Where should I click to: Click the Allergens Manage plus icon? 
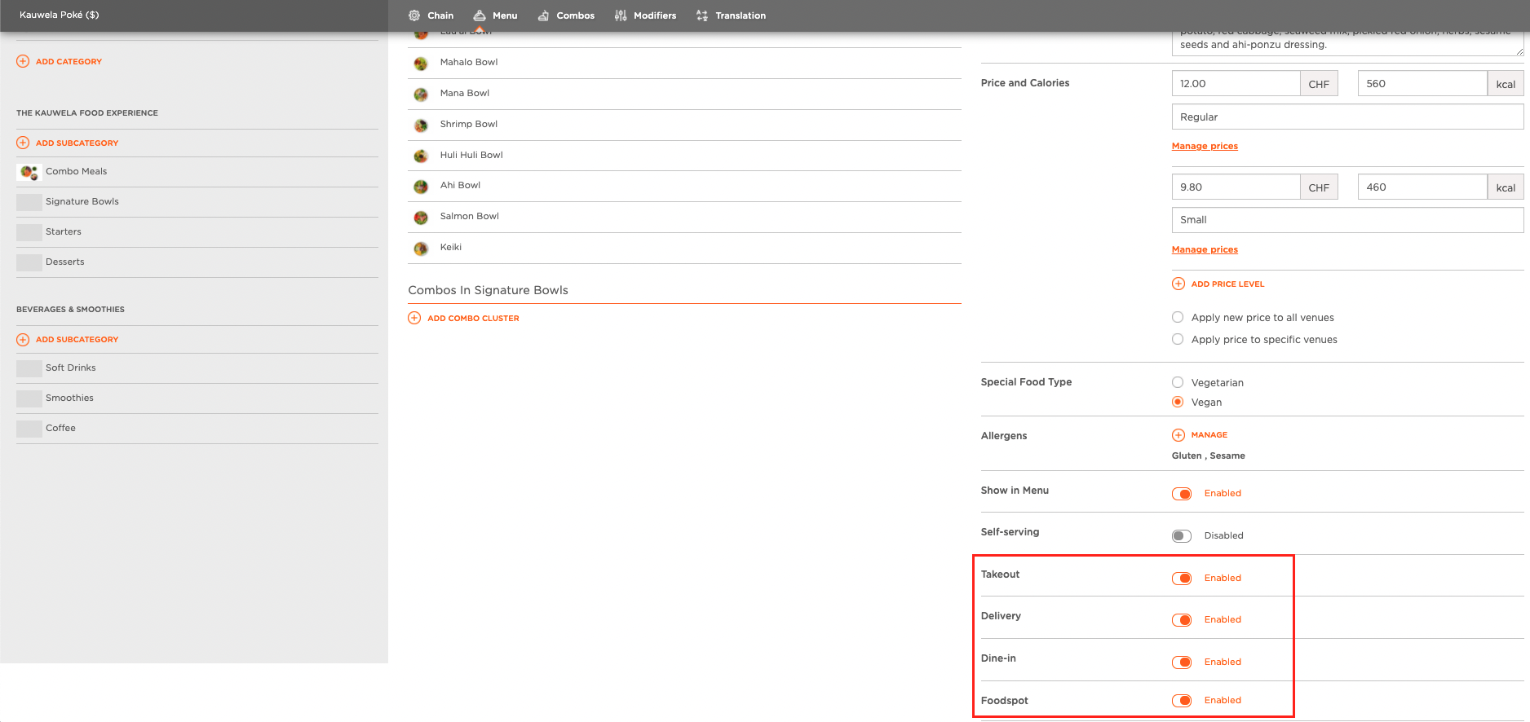click(x=1178, y=435)
